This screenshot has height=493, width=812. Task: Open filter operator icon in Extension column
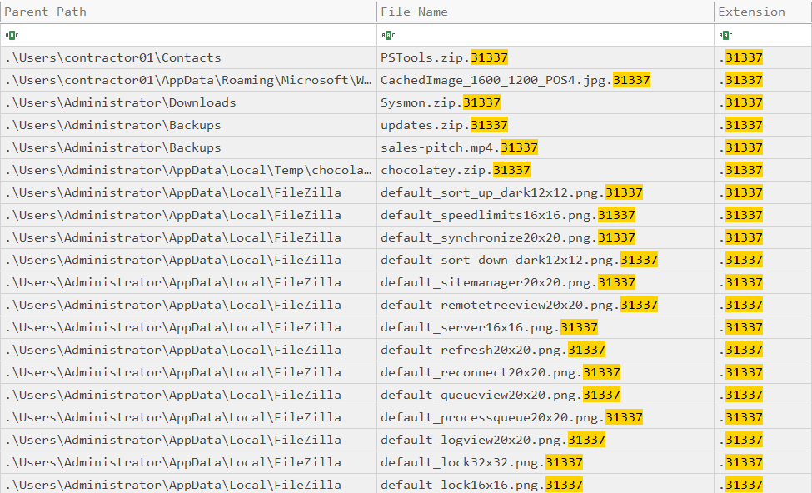[x=725, y=35]
